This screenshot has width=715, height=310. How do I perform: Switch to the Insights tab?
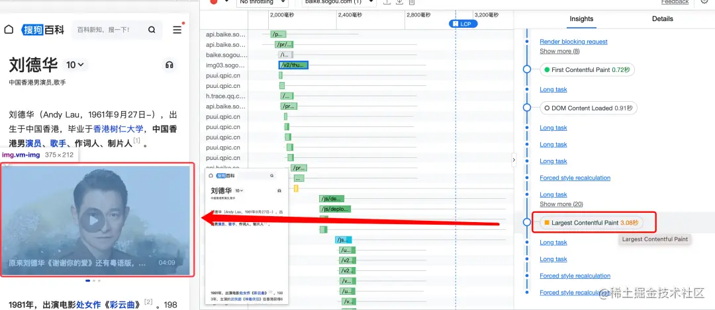[581, 19]
